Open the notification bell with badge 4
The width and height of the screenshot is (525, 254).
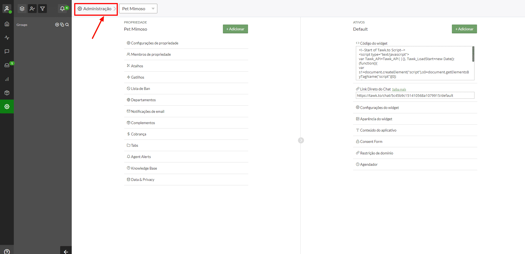(62, 9)
